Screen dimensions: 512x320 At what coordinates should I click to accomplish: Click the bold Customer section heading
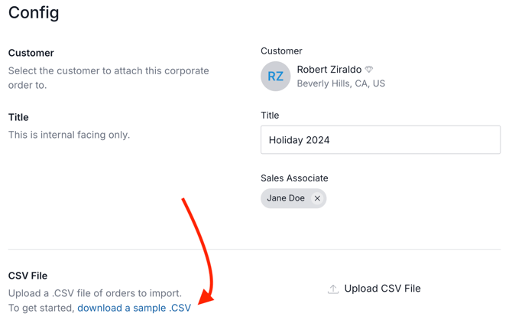coord(31,53)
